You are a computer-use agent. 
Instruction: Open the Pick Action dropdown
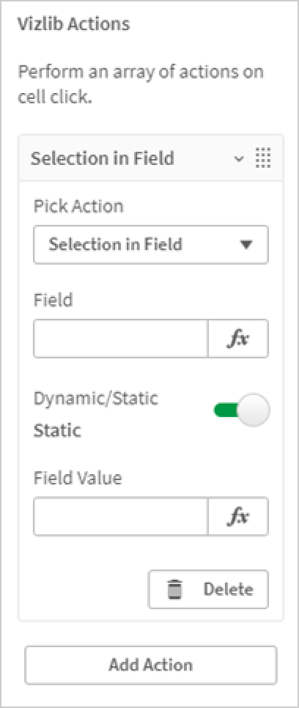(x=151, y=245)
